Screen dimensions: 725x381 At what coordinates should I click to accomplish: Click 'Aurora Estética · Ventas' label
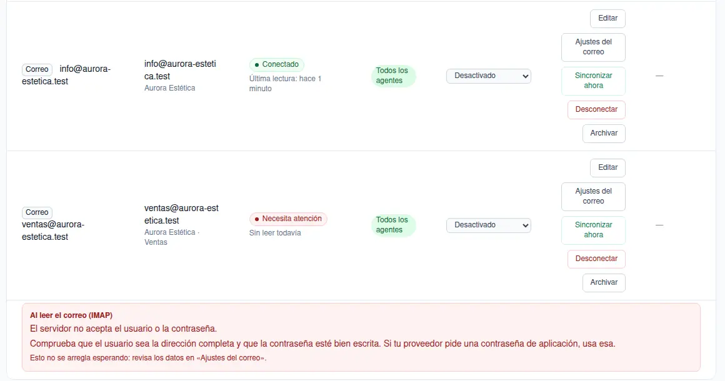pyautogui.click(x=171, y=237)
